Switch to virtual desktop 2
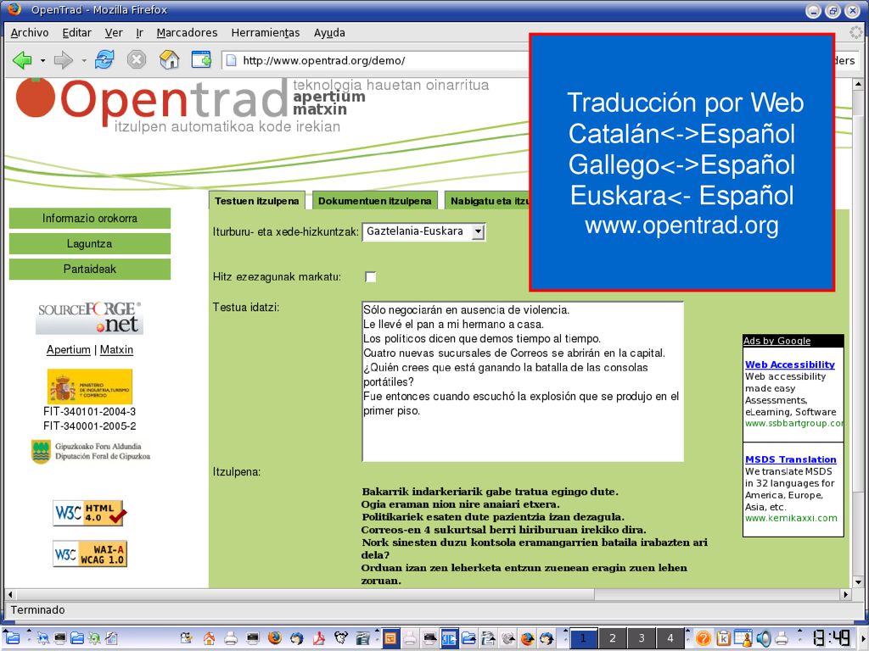 coord(613,638)
